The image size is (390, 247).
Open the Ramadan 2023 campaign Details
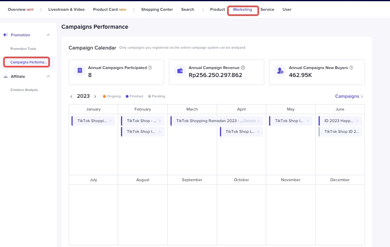point(251,121)
